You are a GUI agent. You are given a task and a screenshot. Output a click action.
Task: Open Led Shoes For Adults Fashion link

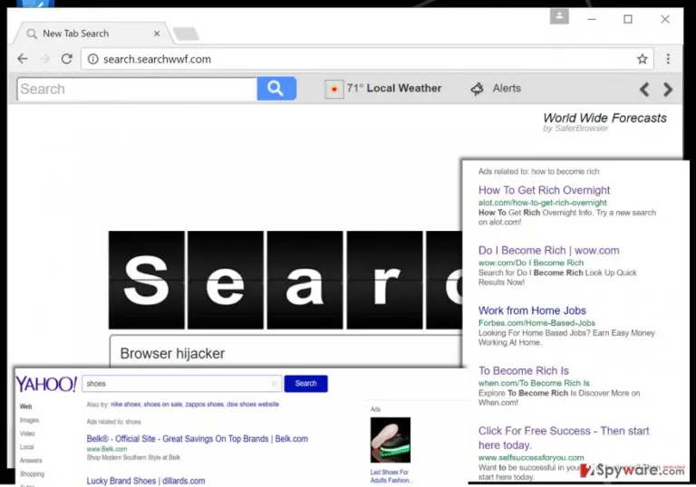(x=390, y=476)
